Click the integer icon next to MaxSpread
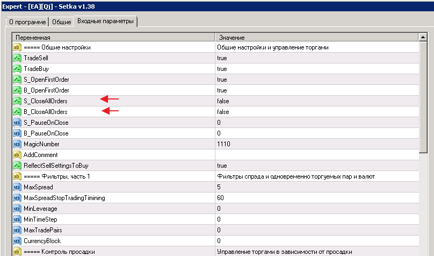This screenshot has height=256, width=434. coord(17,187)
